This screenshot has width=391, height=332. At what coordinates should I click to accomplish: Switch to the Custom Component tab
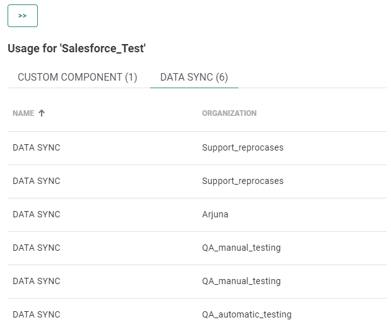click(77, 77)
